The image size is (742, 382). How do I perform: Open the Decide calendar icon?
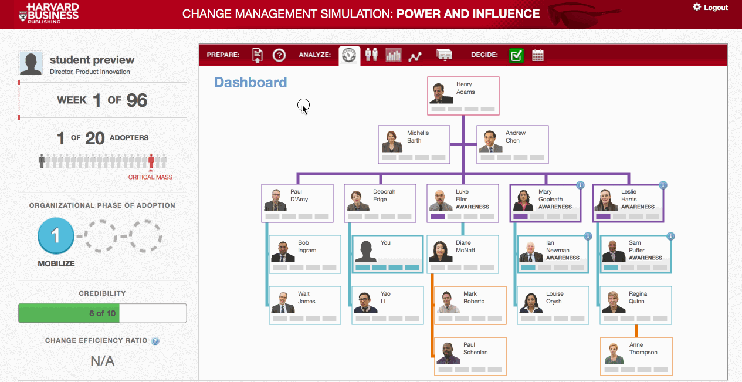click(x=538, y=55)
